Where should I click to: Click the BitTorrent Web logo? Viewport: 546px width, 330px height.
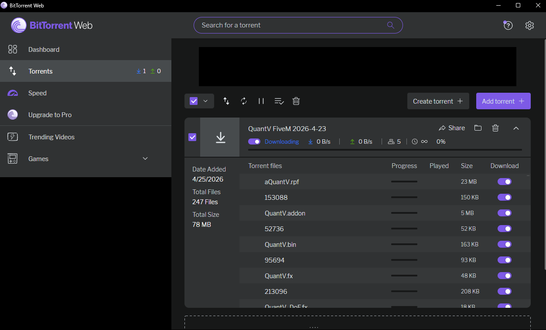(52, 25)
